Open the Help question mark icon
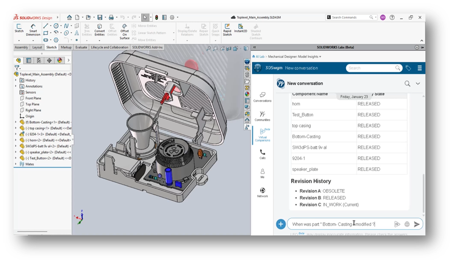This screenshot has height=263, width=453. 392,17
